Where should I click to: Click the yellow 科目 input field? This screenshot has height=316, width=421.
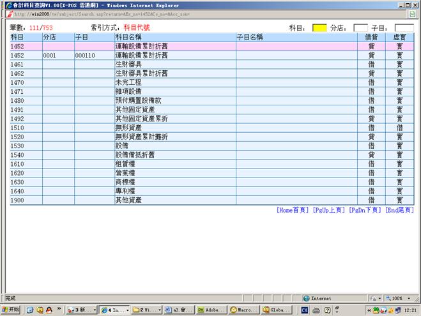(319, 28)
